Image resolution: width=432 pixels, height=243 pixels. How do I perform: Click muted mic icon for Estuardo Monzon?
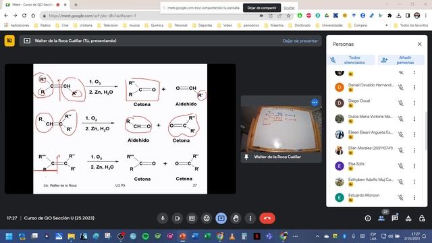point(401,197)
